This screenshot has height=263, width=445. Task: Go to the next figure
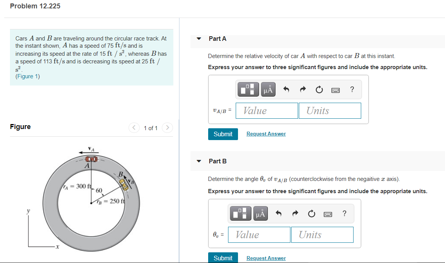pyautogui.click(x=167, y=128)
